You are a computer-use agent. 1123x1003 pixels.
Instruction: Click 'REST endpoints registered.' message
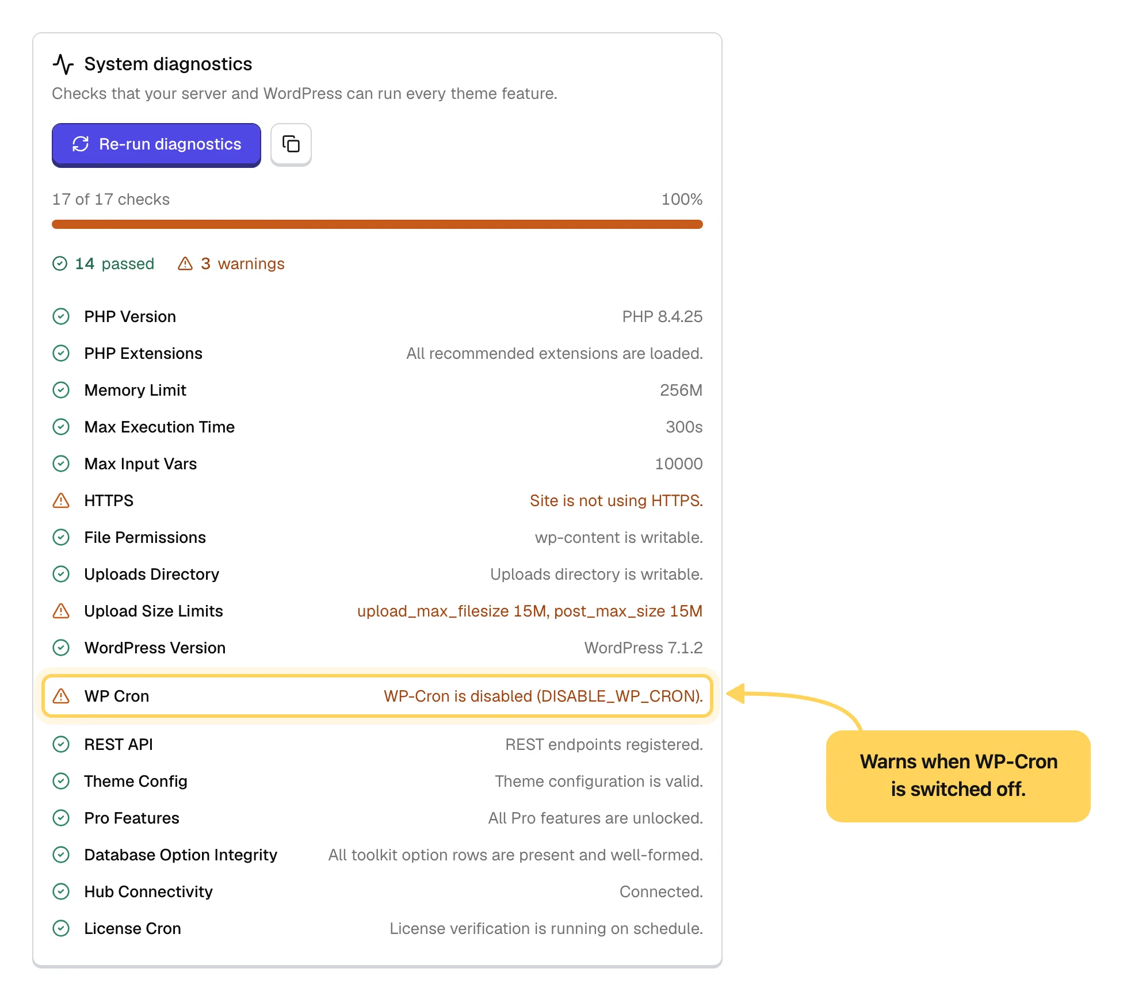pyautogui.click(x=604, y=744)
